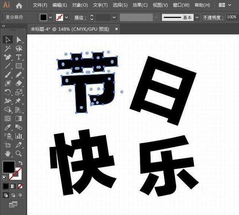Set paint mode to None
Viewport: 239px width, 215px height.
20,186
